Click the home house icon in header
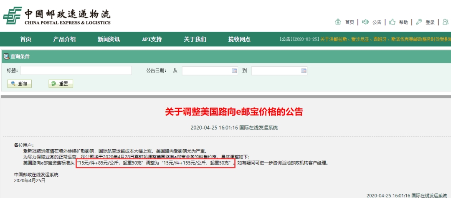Viewport: 451px width, 198px height. pos(338,22)
